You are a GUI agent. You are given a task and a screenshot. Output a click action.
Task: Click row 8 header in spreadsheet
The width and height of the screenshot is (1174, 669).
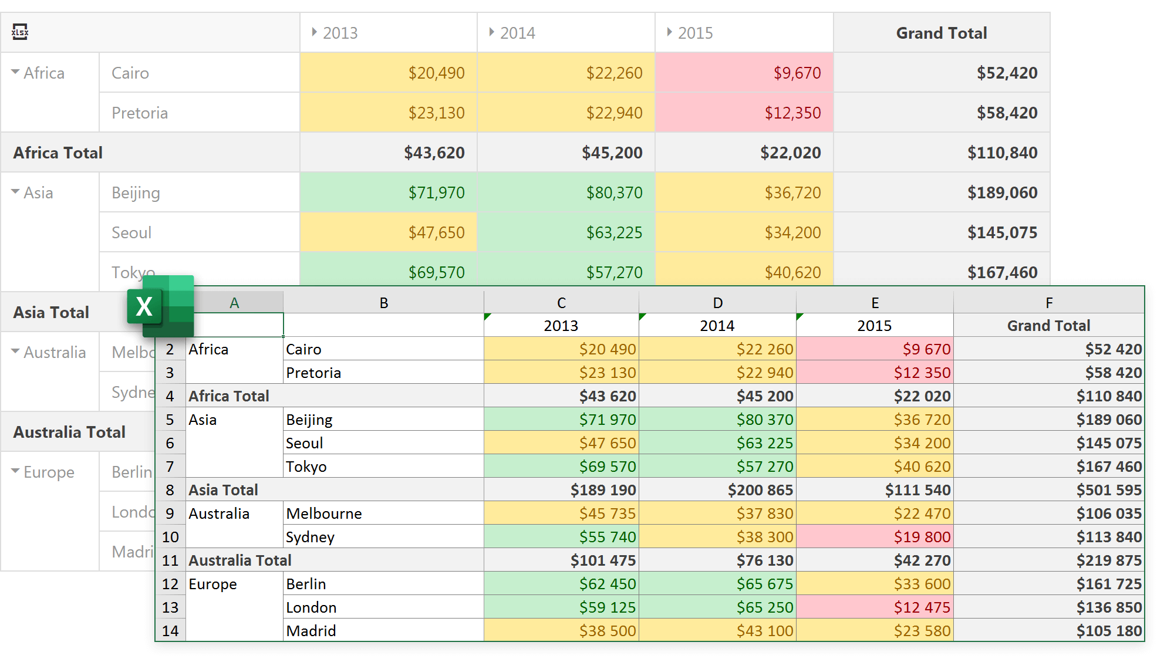coord(170,490)
